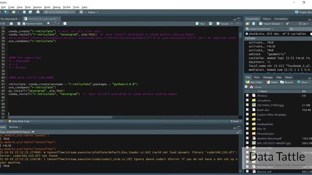Check the box for 20210404_210024.jpg
The width and height of the screenshot is (312, 175).
coord(247,105)
